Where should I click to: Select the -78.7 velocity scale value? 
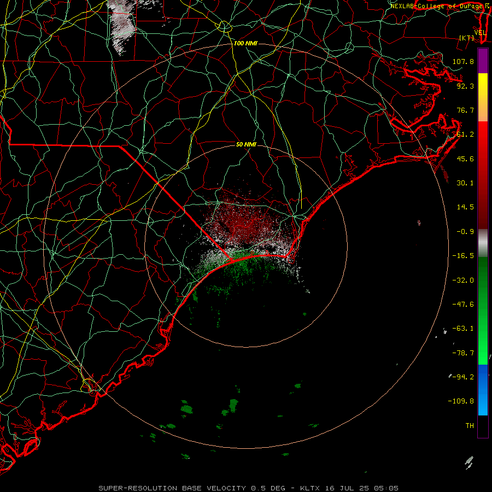pos(463,353)
